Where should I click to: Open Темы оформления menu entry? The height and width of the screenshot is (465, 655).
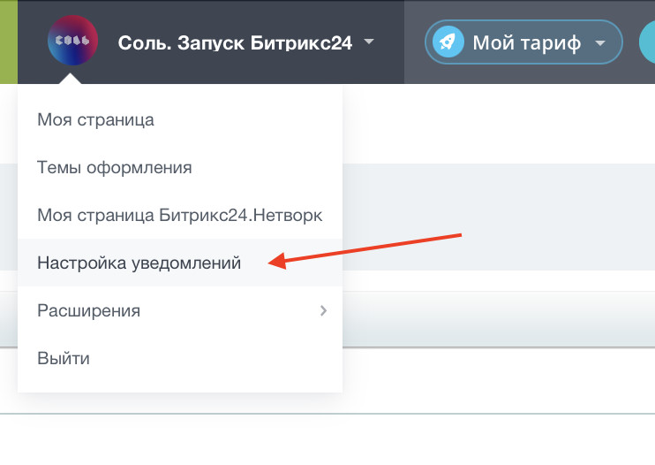(x=180, y=168)
